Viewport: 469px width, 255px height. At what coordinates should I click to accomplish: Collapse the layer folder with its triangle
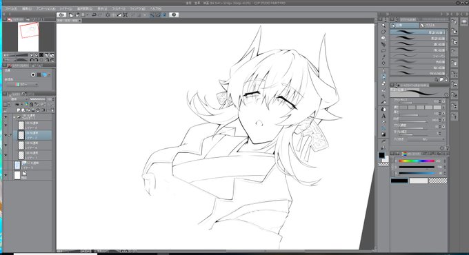[14, 117]
